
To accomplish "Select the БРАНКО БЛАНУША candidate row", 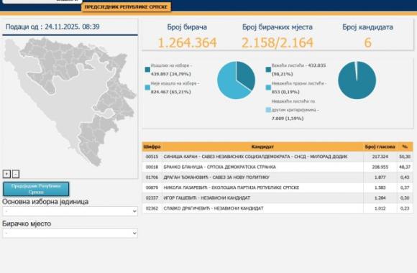I will click(x=278, y=167).
